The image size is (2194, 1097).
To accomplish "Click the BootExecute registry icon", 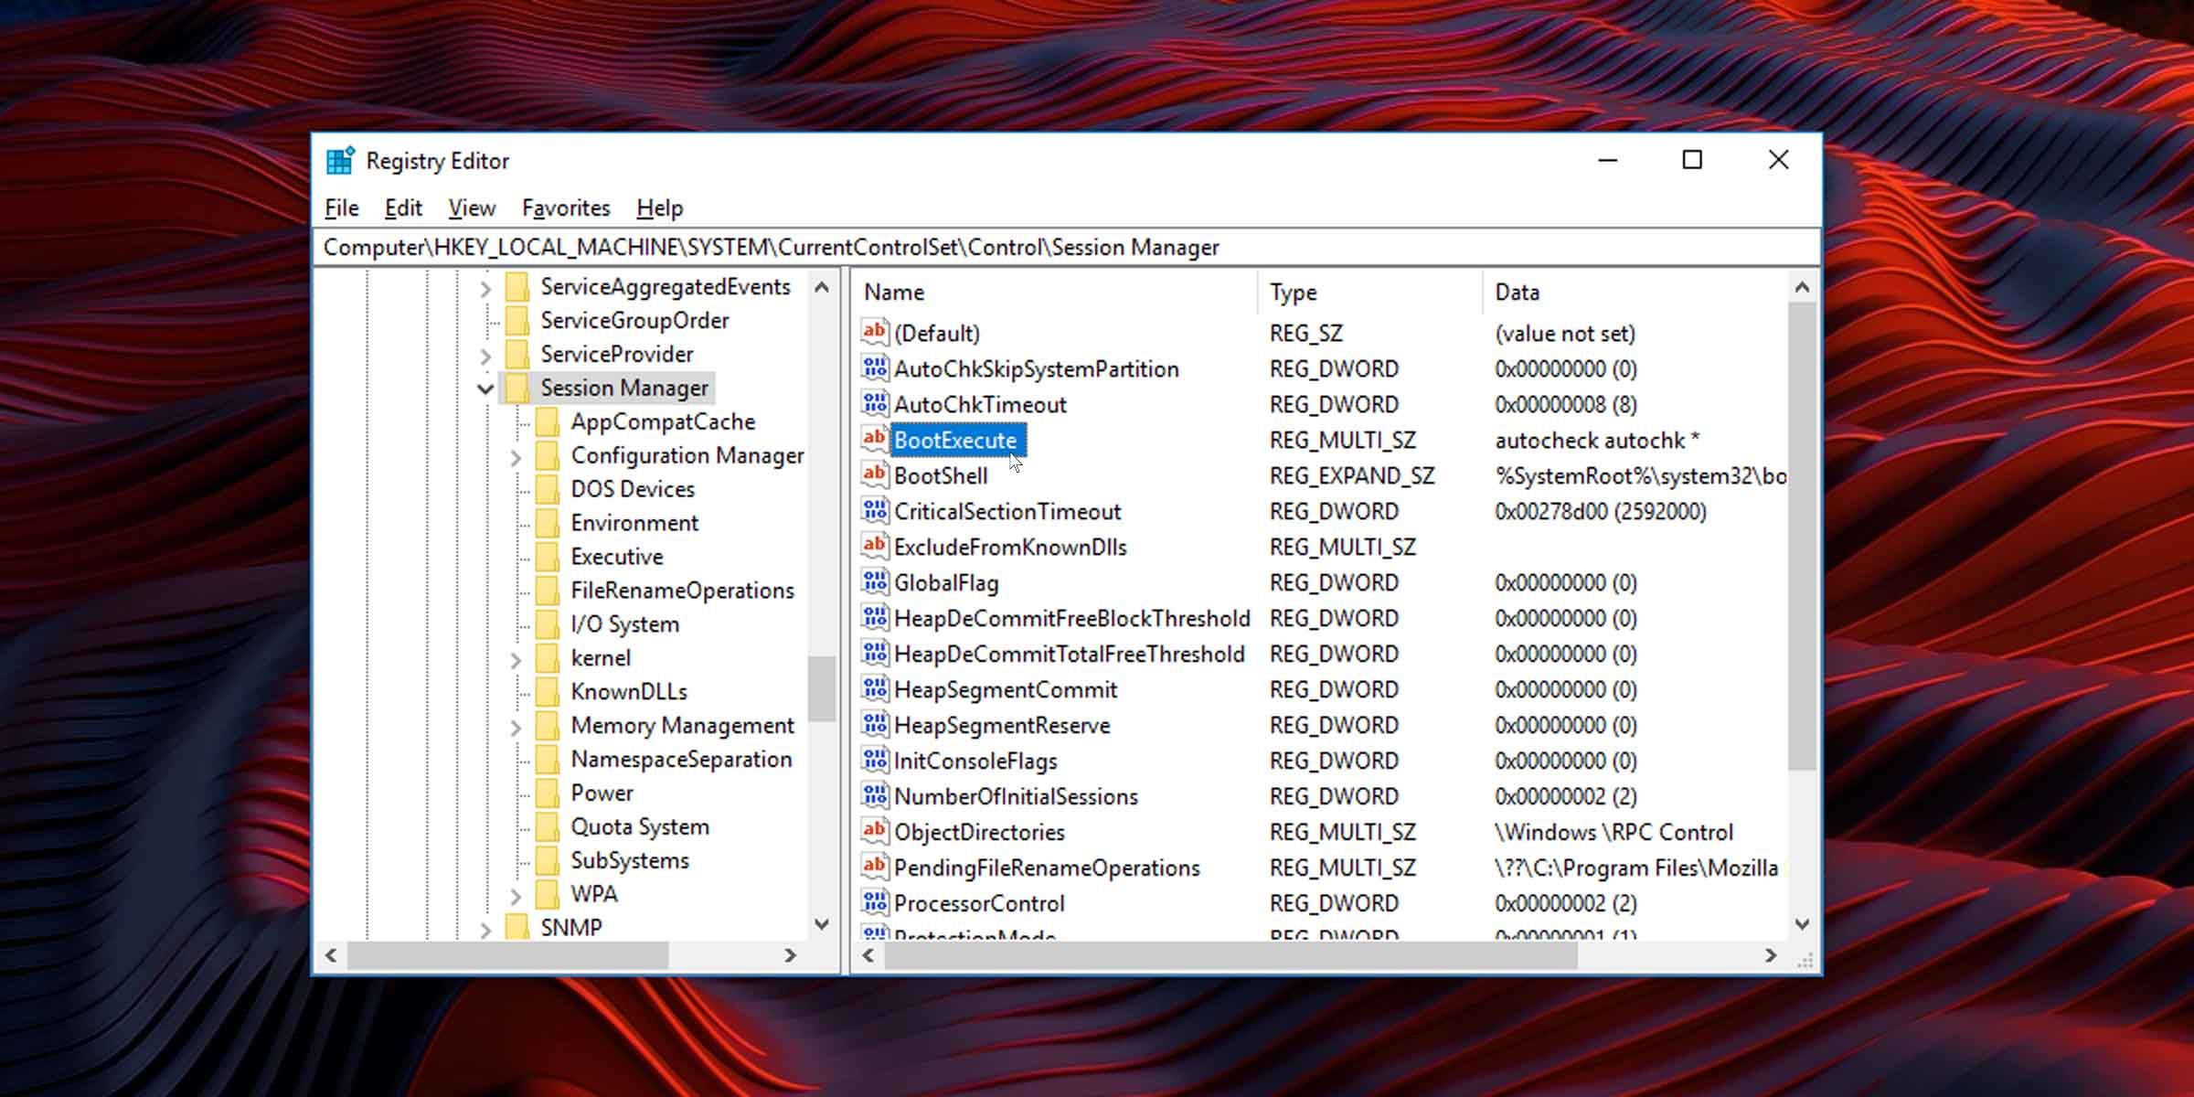I will pyautogui.click(x=873, y=440).
